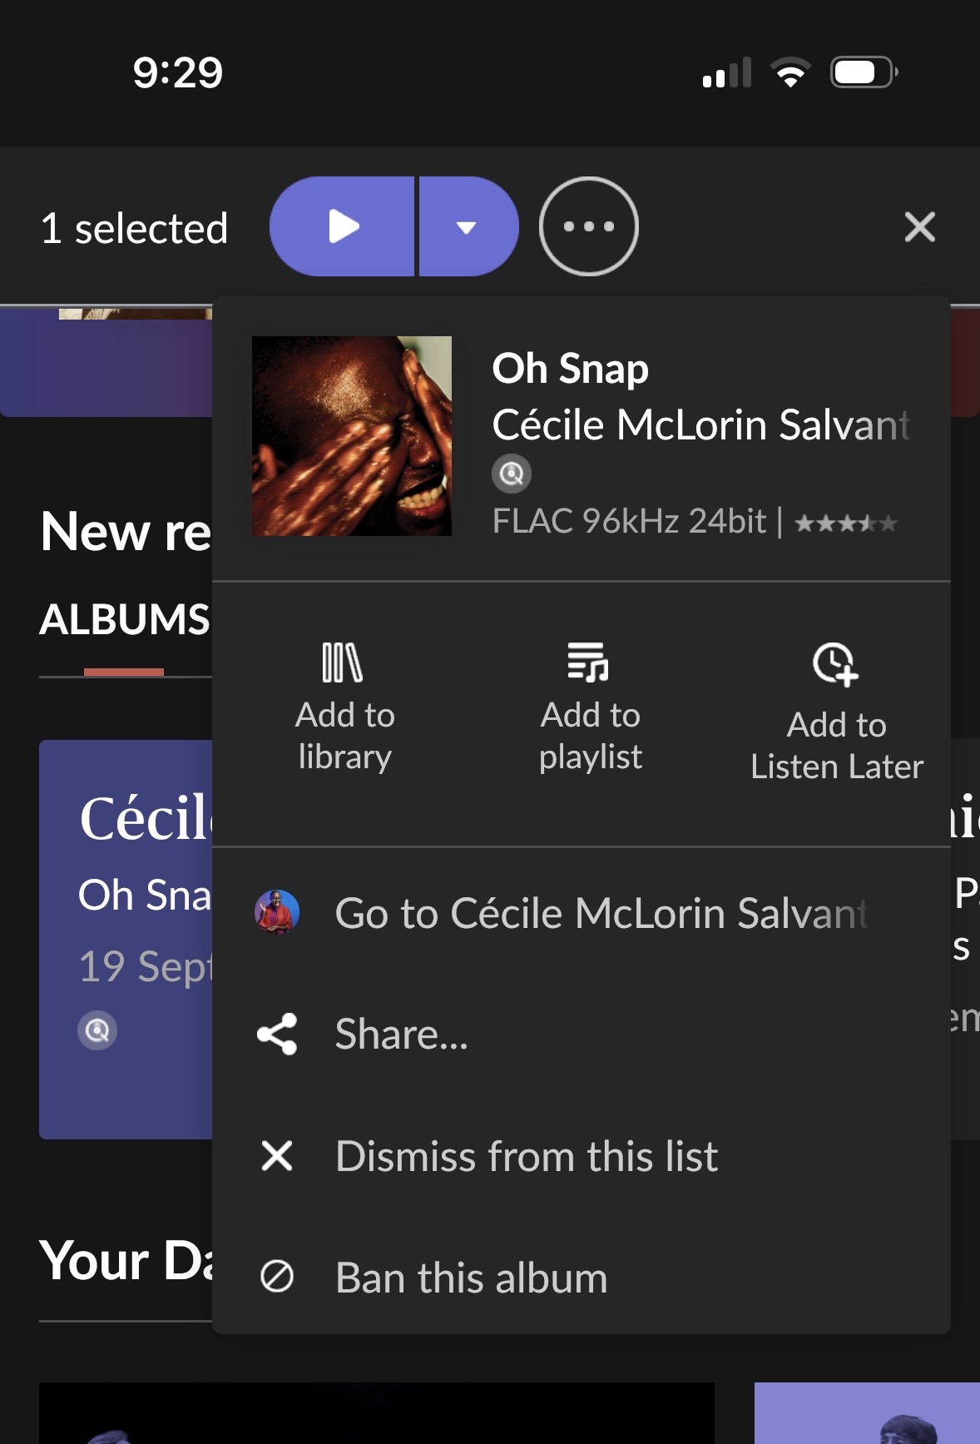Screen dimensions: 980x1444
Task: Set the album star rating
Action: point(845,524)
